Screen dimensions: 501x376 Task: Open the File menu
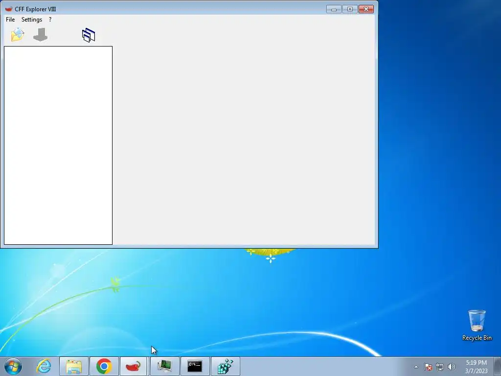(10, 20)
